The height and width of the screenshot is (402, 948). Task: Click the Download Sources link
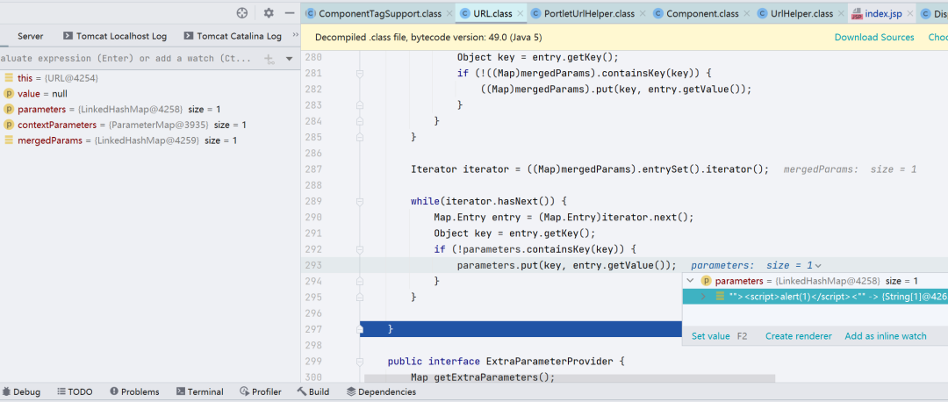[x=873, y=37]
